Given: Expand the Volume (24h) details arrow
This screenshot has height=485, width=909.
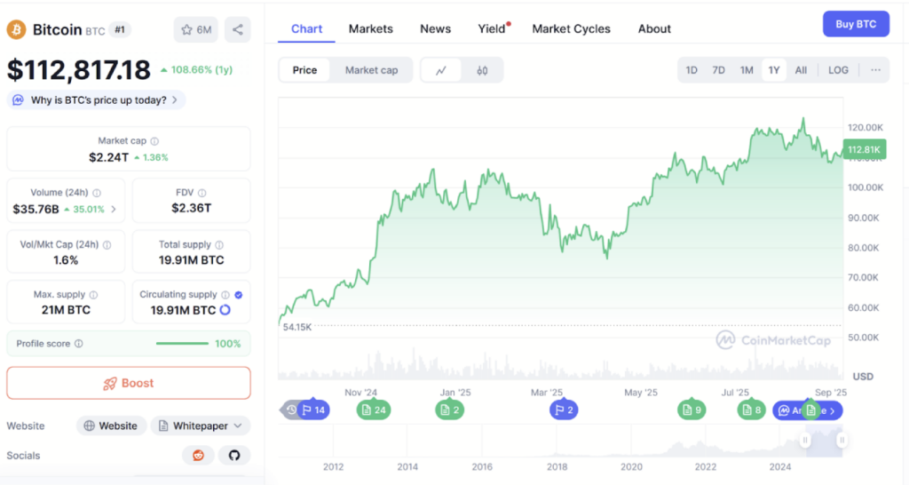Looking at the screenshot, I should [x=113, y=210].
